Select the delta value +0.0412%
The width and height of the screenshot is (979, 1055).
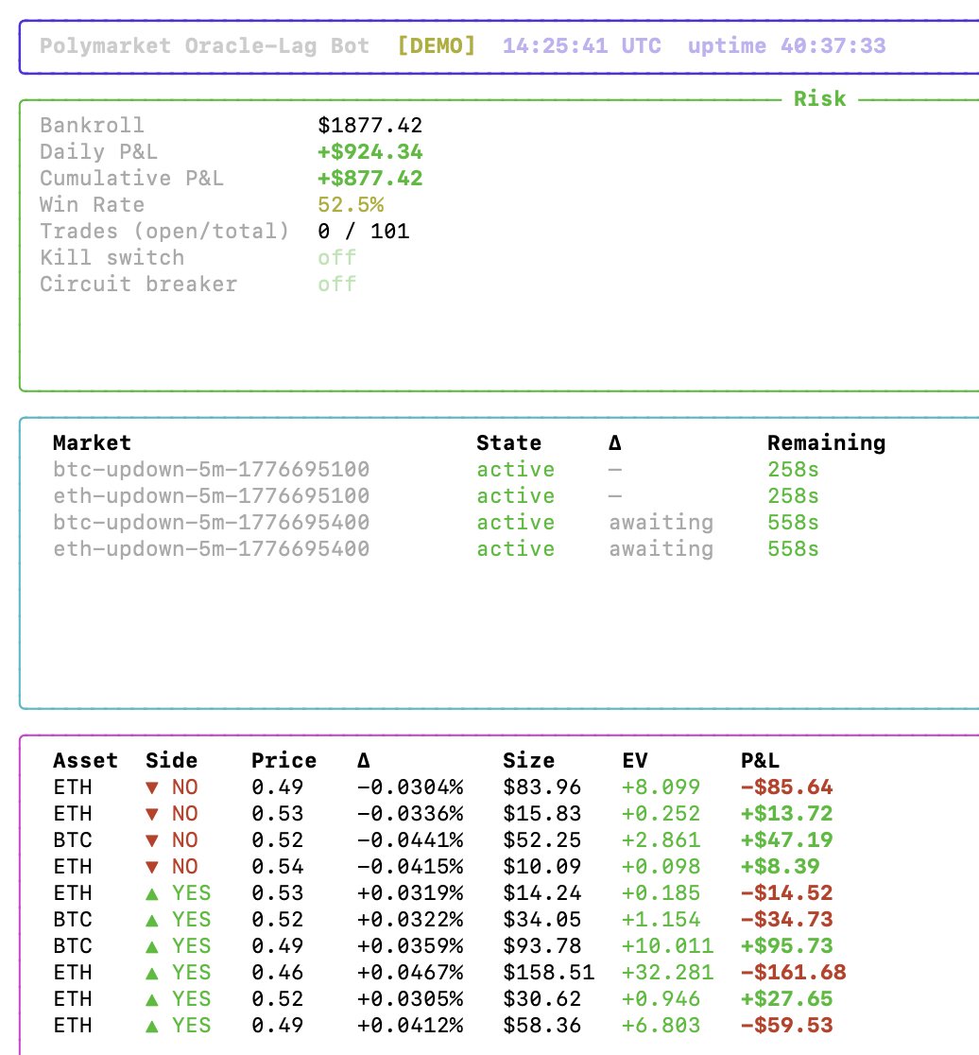(409, 1026)
